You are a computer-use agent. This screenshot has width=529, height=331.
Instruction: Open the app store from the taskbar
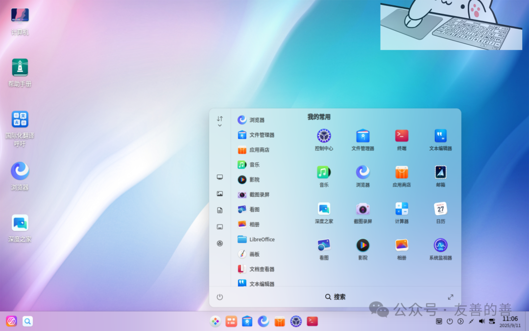tap(280, 321)
